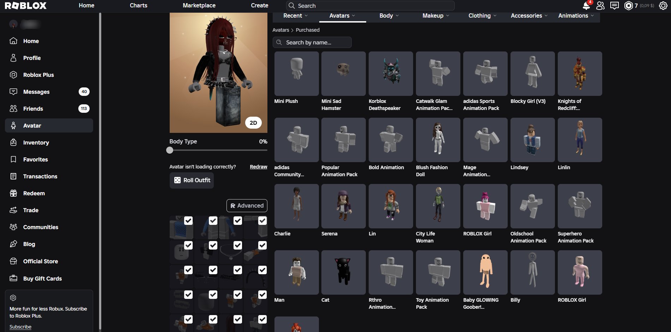
Task: Click the Blog sidebar icon
Action: (x=13, y=244)
